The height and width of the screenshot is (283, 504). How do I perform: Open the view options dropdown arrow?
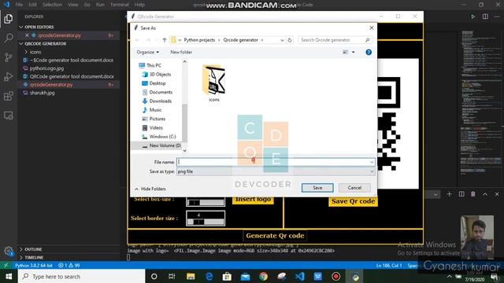click(354, 52)
